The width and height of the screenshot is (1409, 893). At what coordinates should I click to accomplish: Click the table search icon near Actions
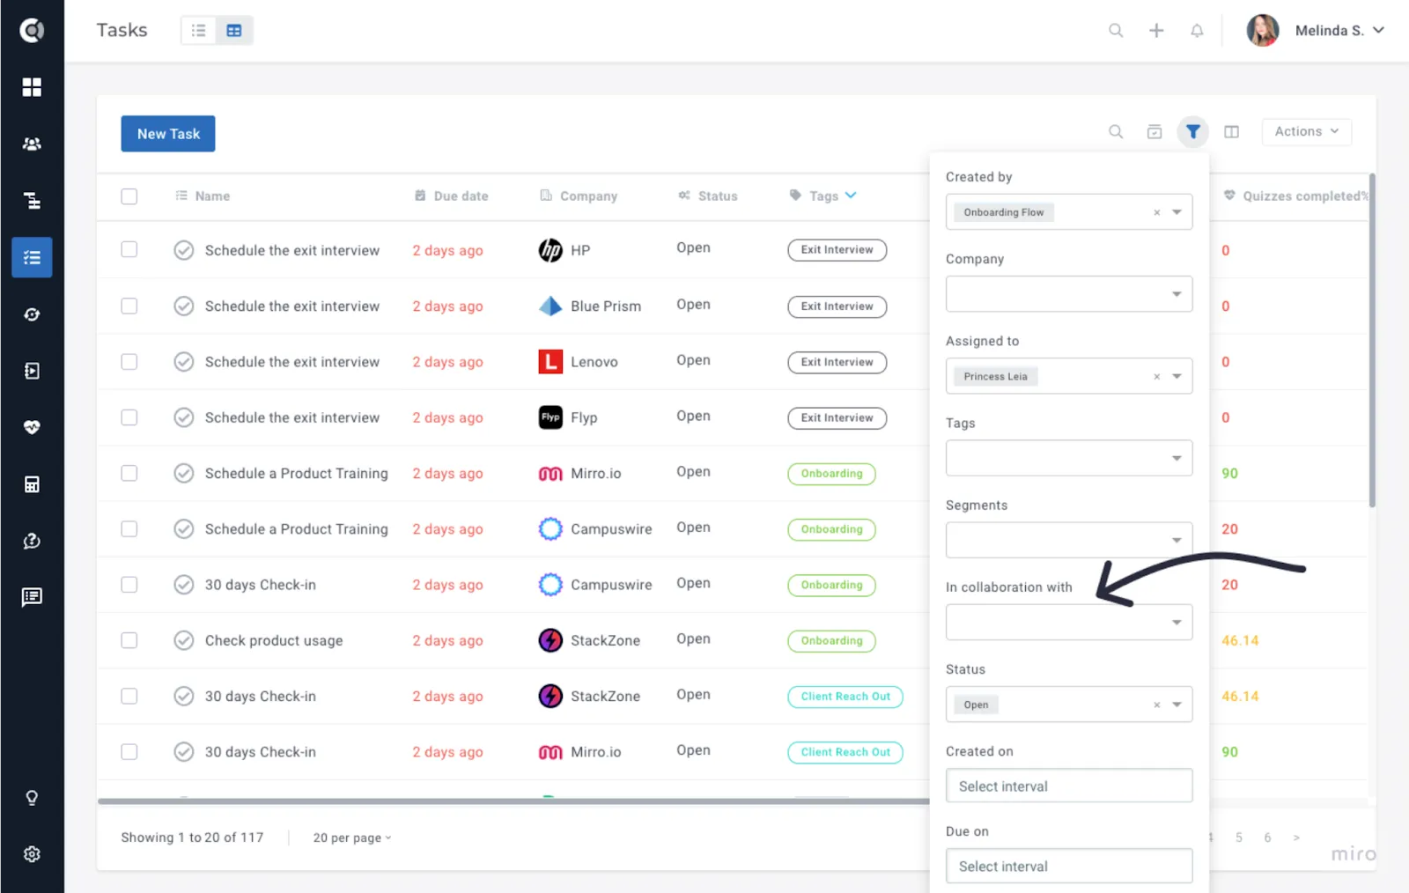[x=1116, y=131]
